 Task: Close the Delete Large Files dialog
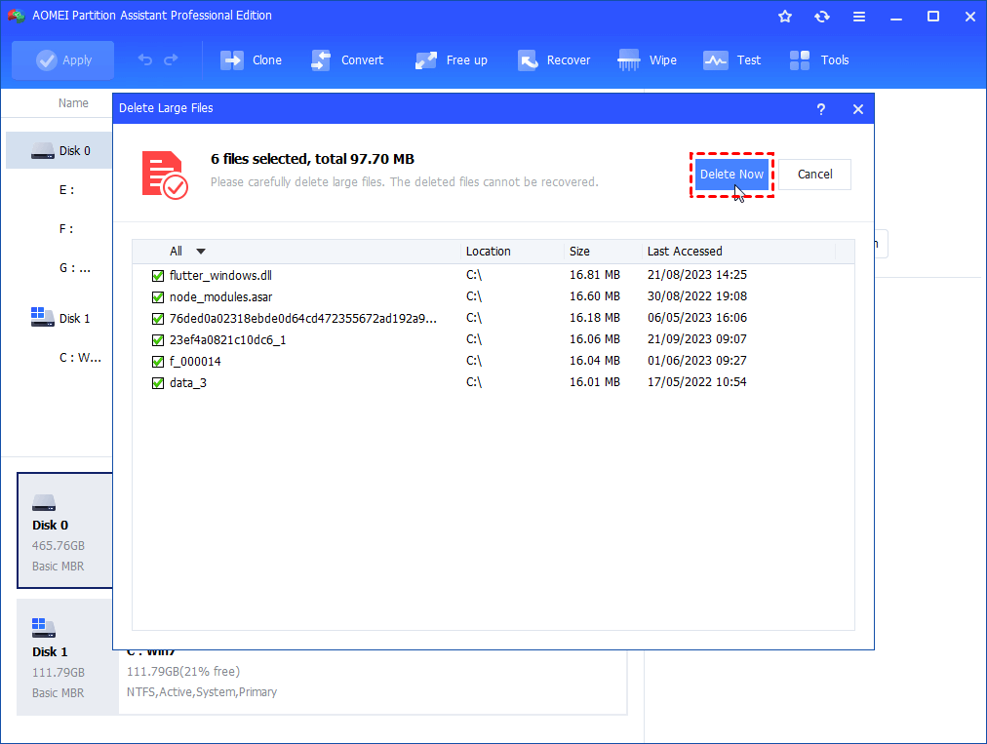(858, 109)
